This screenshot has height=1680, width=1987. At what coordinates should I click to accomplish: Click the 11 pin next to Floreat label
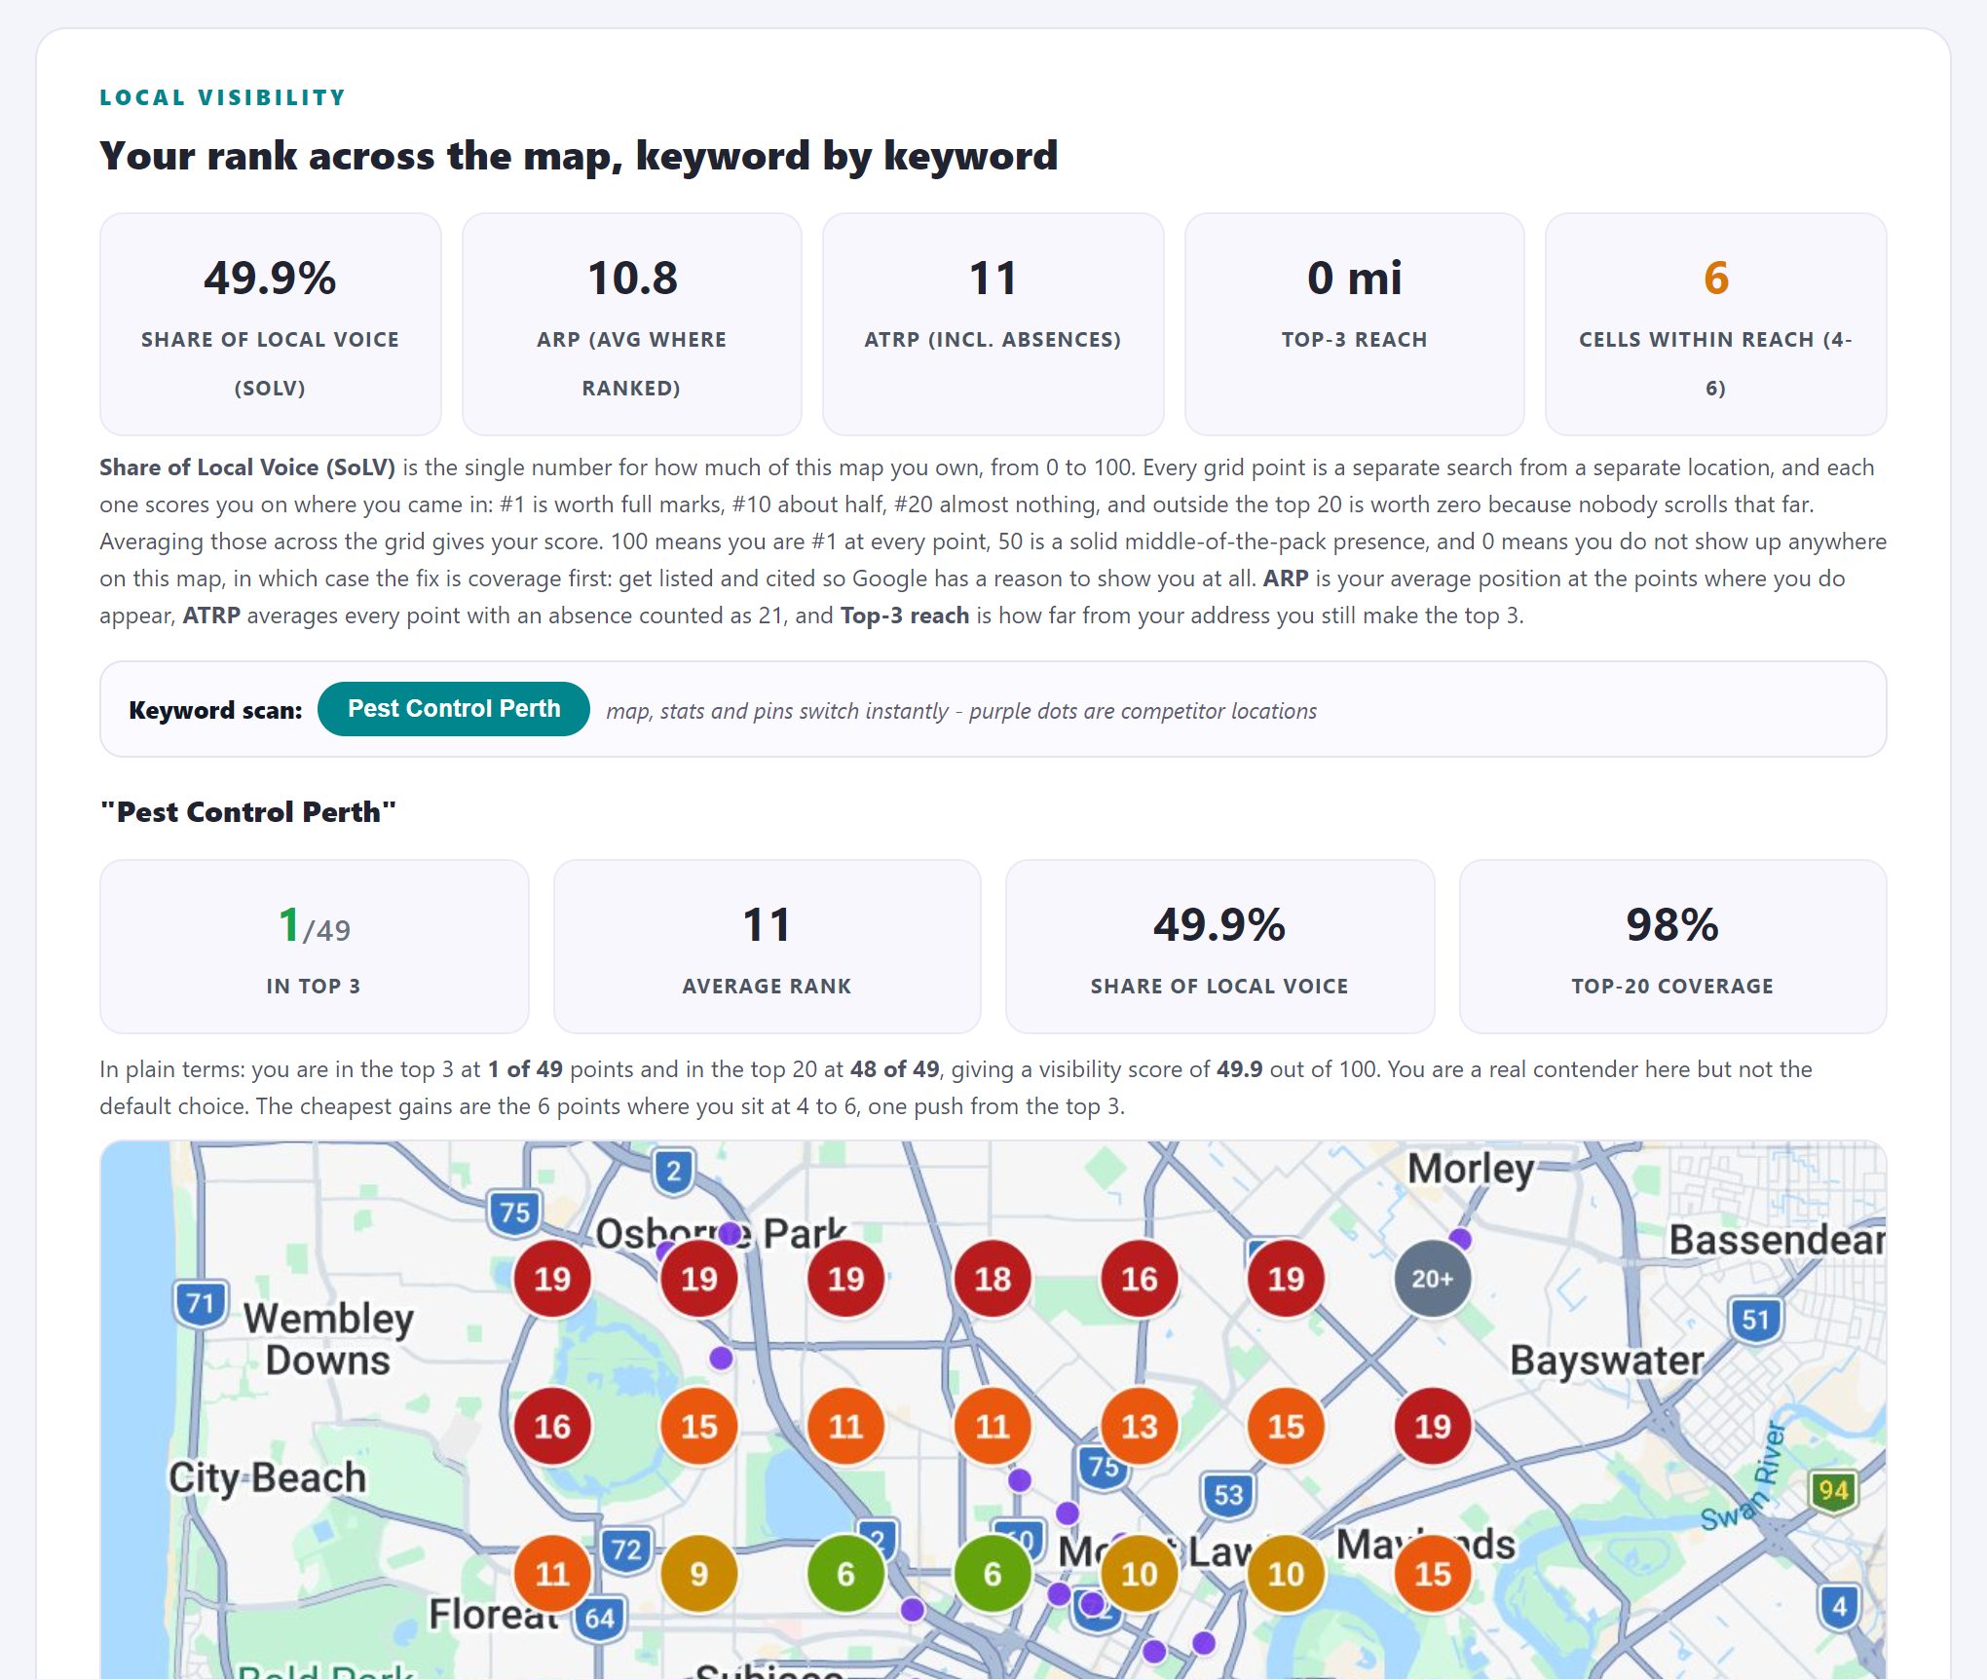(552, 1574)
